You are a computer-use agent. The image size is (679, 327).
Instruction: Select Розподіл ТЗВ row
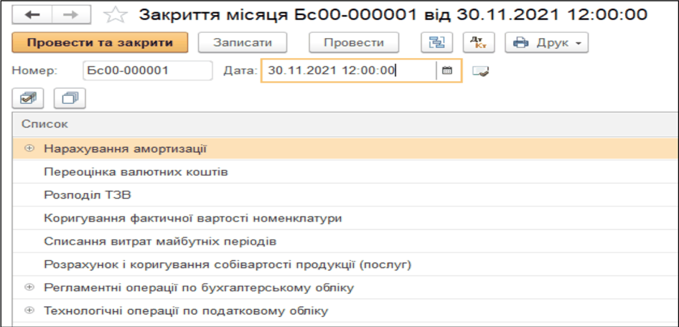click(x=345, y=195)
